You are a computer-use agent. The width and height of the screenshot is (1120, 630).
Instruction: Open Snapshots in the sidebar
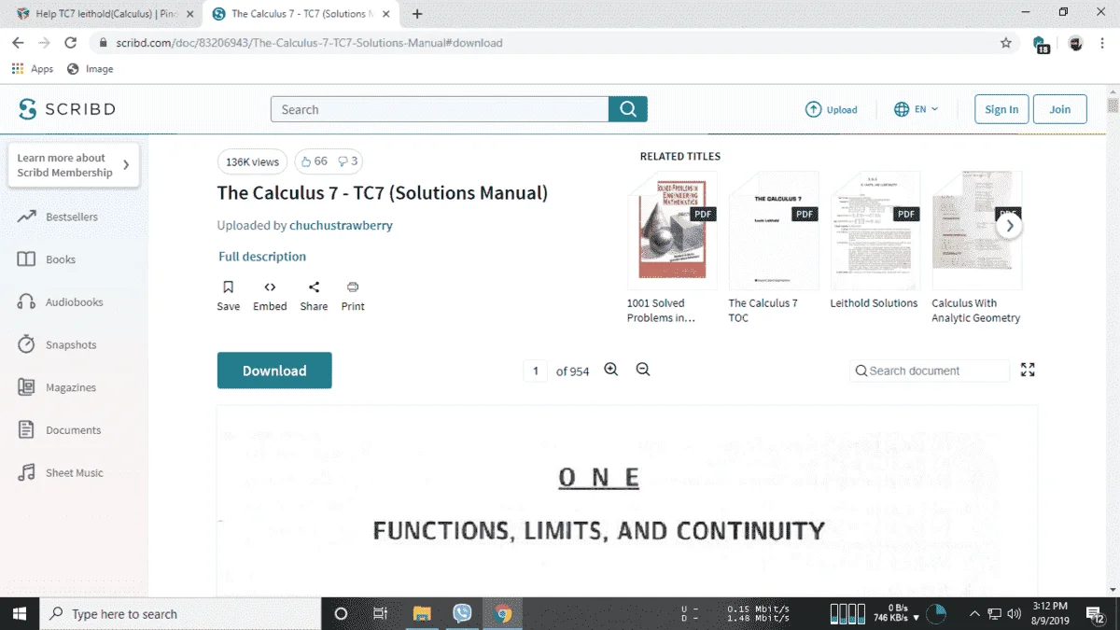tap(57, 344)
